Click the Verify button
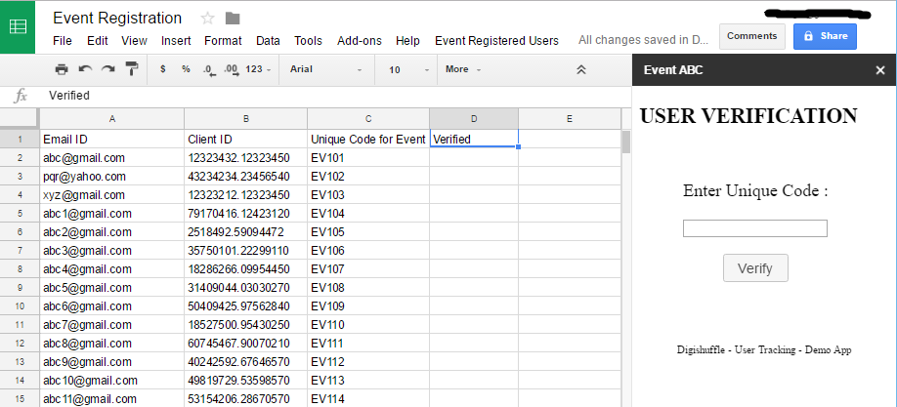This screenshot has width=897, height=407. tap(755, 268)
